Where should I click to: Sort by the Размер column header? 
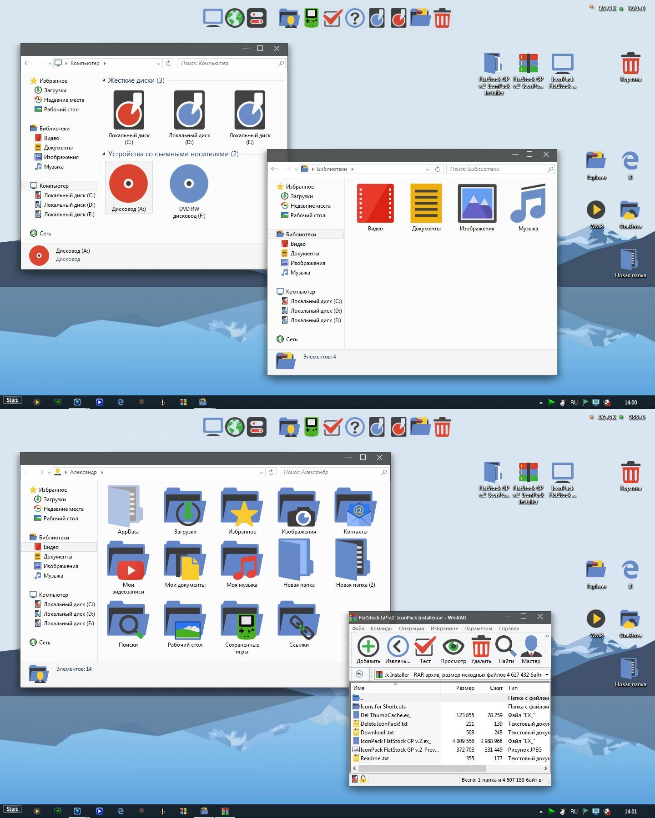(x=465, y=688)
